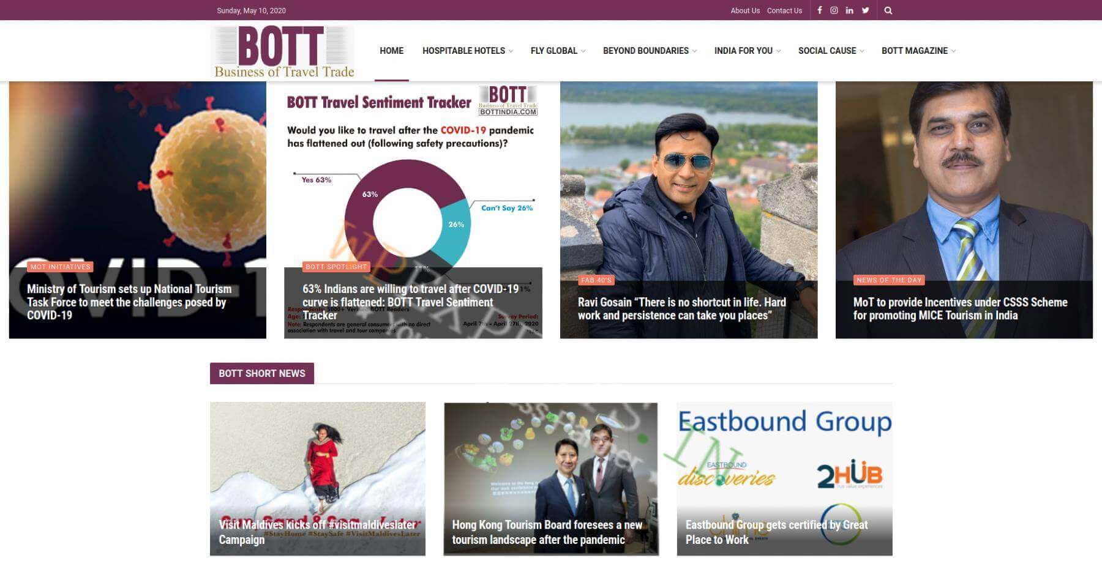Viewport: 1102px width, 569px height.
Task: Click the MOT Initiatives category tag
Action: (61, 267)
